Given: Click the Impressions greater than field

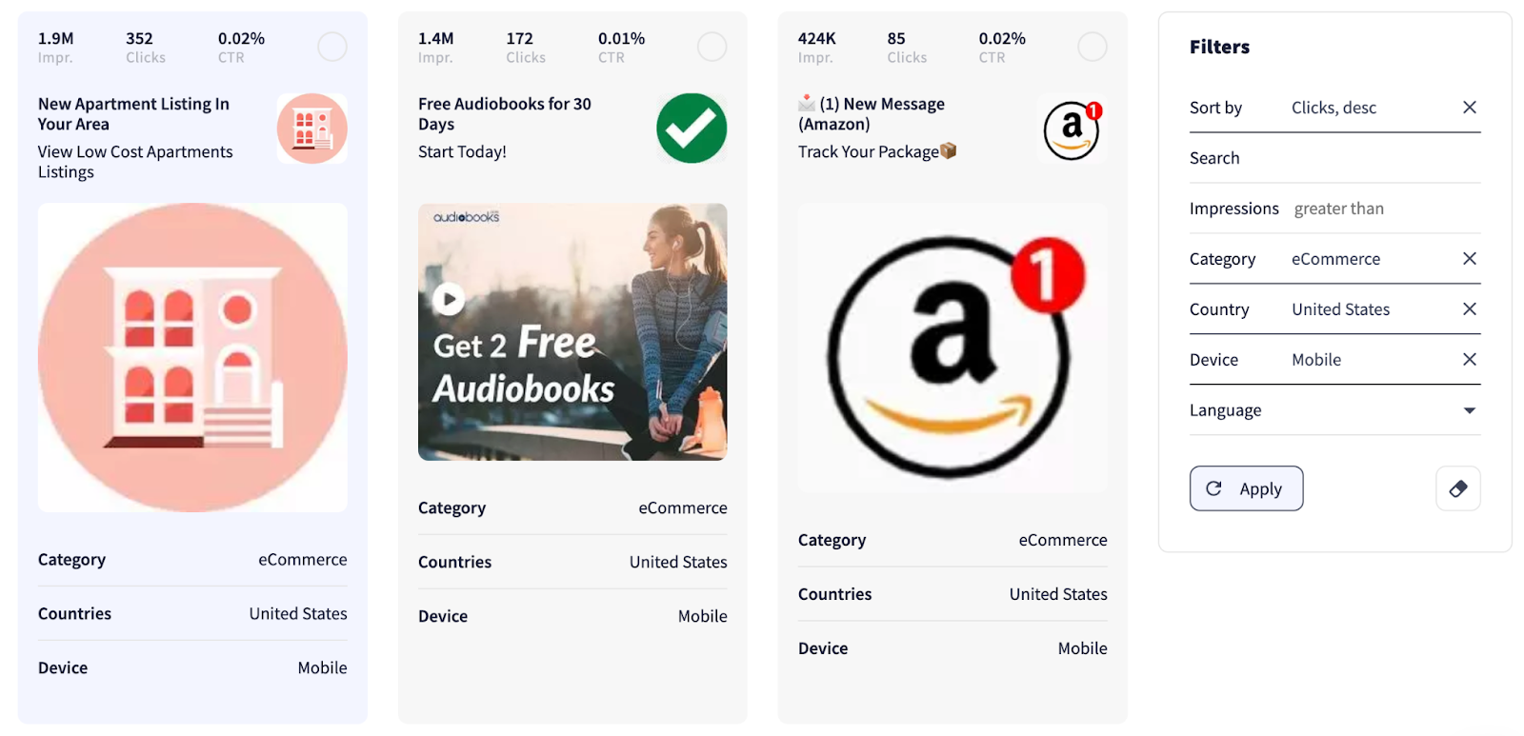Looking at the screenshot, I should 1334,209.
